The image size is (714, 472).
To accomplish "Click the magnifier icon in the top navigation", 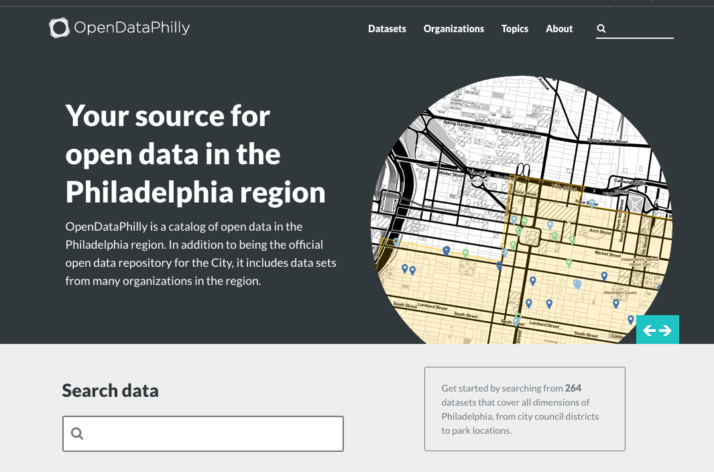I will 601,29.
